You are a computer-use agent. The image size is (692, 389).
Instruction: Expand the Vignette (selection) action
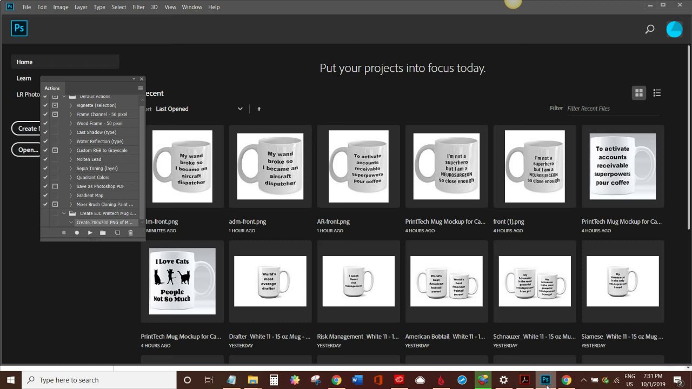pyautogui.click(x=71, y=105)
